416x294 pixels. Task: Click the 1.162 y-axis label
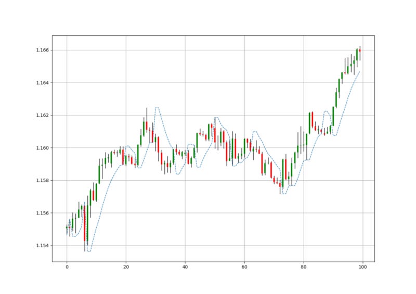(x=42, y=115)
